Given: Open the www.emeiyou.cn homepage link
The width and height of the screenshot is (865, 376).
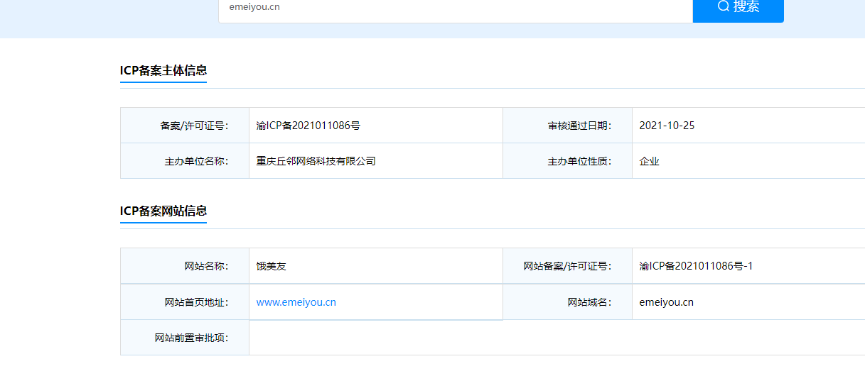Looking at the screenshot, I should (296, 302).
